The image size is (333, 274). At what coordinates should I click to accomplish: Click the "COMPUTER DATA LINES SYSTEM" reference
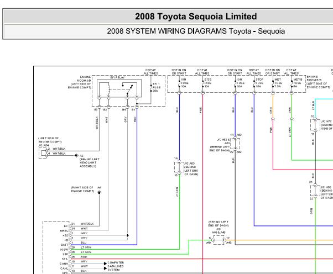pyautogui.click(x=116, y=266)
